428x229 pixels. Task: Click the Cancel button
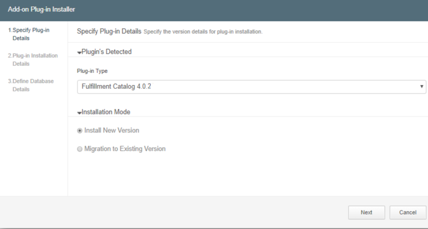(x=408, y=213)
